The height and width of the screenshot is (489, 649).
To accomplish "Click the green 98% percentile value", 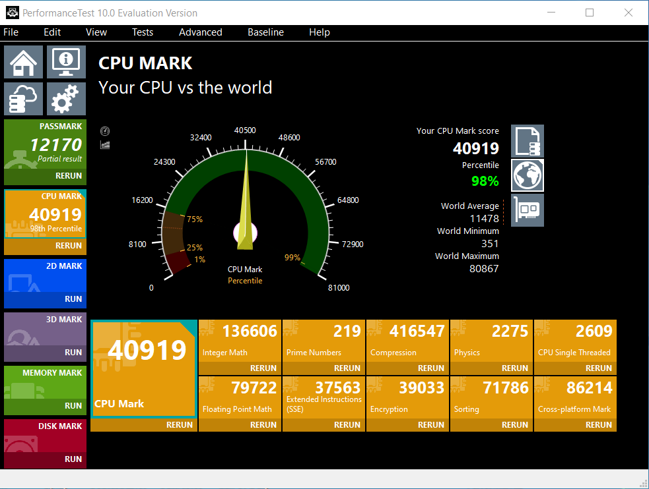I will [x=485, y=181].
